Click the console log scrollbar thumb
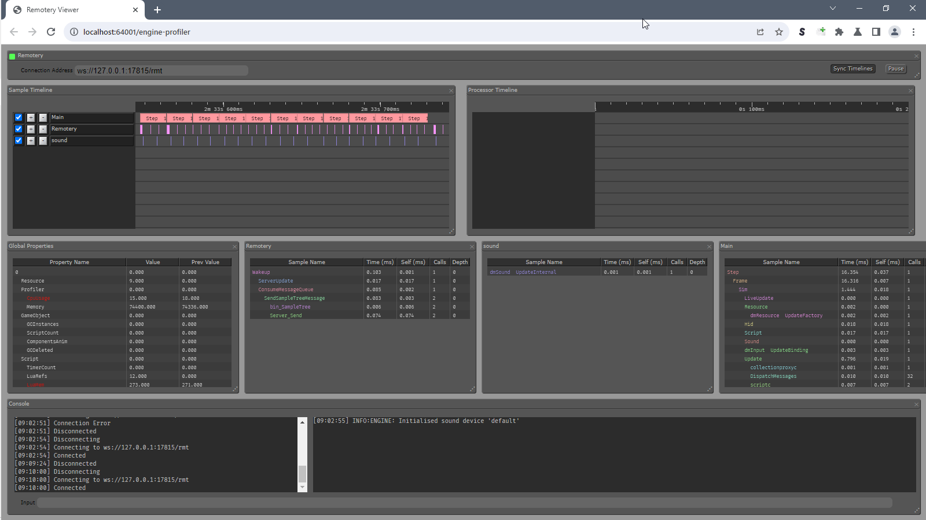 [x=302, y=474]
